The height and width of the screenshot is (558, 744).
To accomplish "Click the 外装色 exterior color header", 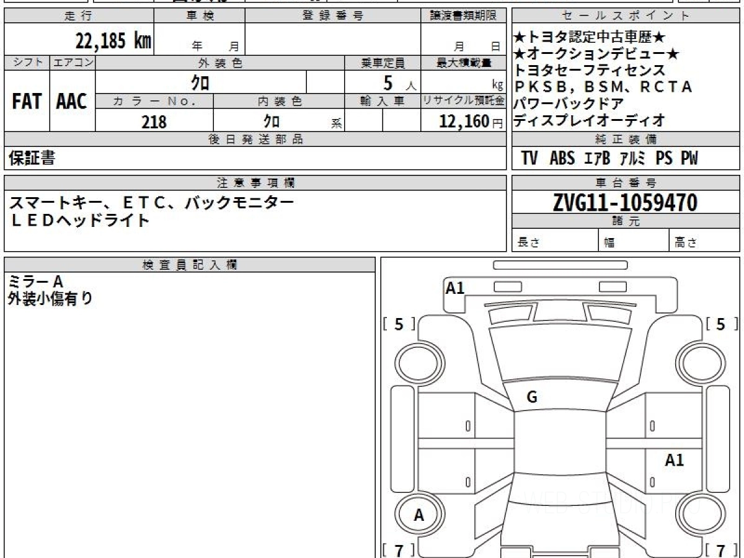I will click(x=220, y=63).
